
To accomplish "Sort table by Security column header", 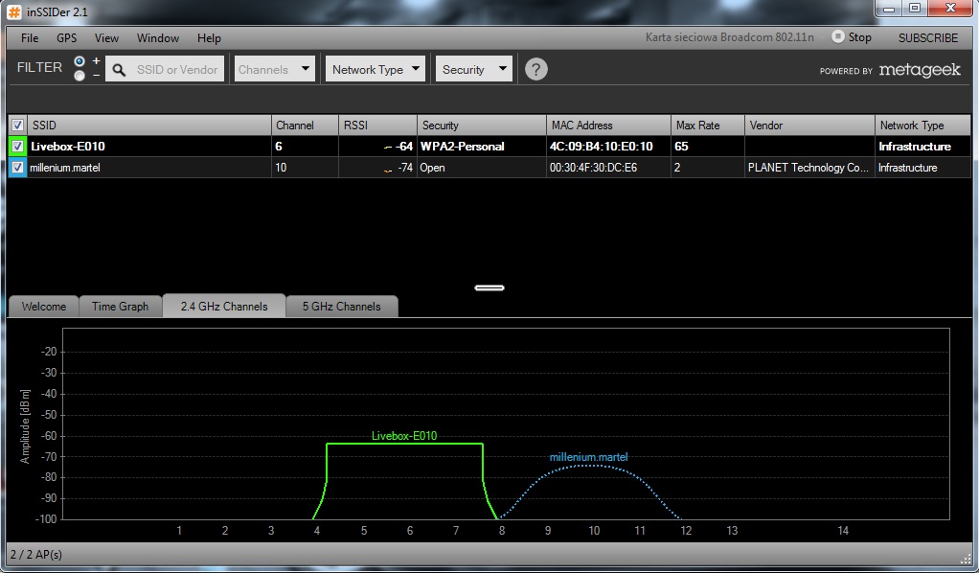I will 482,125.
